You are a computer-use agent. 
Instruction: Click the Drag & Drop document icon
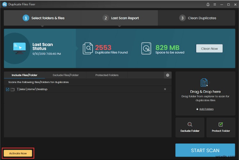pyautogui.click(x=204, y=83)
